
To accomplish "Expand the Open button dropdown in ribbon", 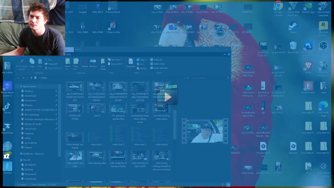I will pyautogui.click(x=147, y=60).
